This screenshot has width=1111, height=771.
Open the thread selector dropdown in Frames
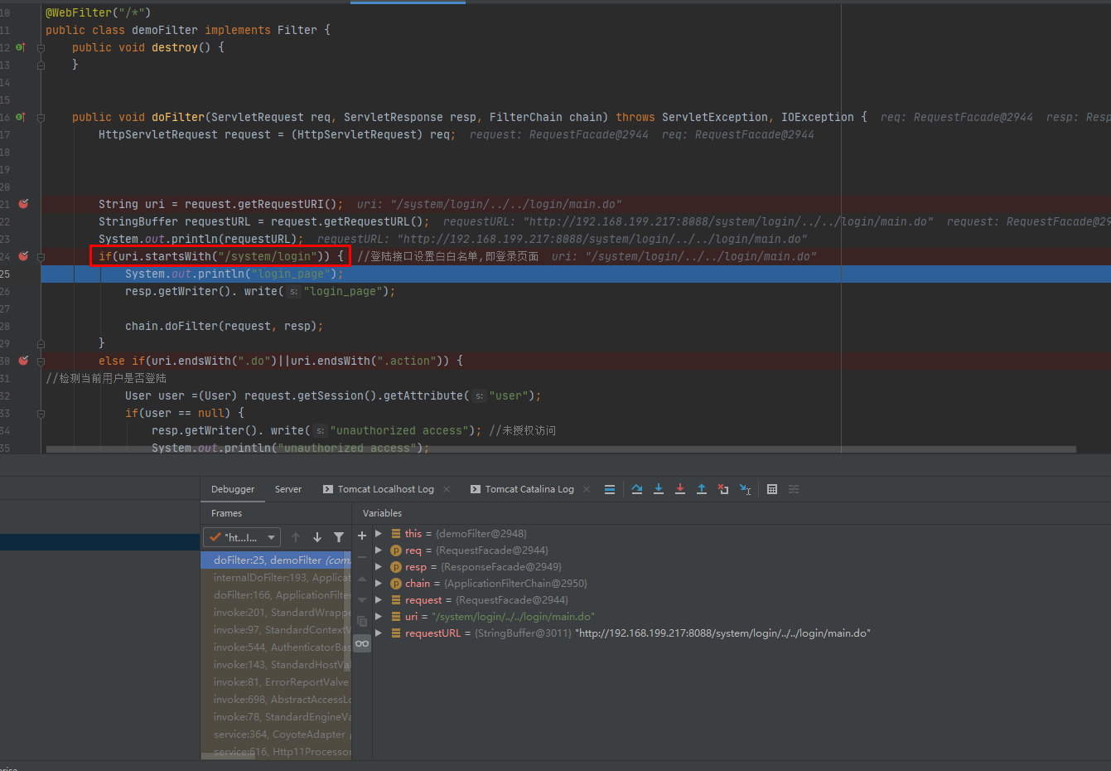click(x=241, y=536)
